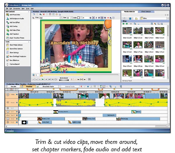175x153 pixels.
Task: Click the red record dot icon in the text toolbar
Action: [108, 18]
